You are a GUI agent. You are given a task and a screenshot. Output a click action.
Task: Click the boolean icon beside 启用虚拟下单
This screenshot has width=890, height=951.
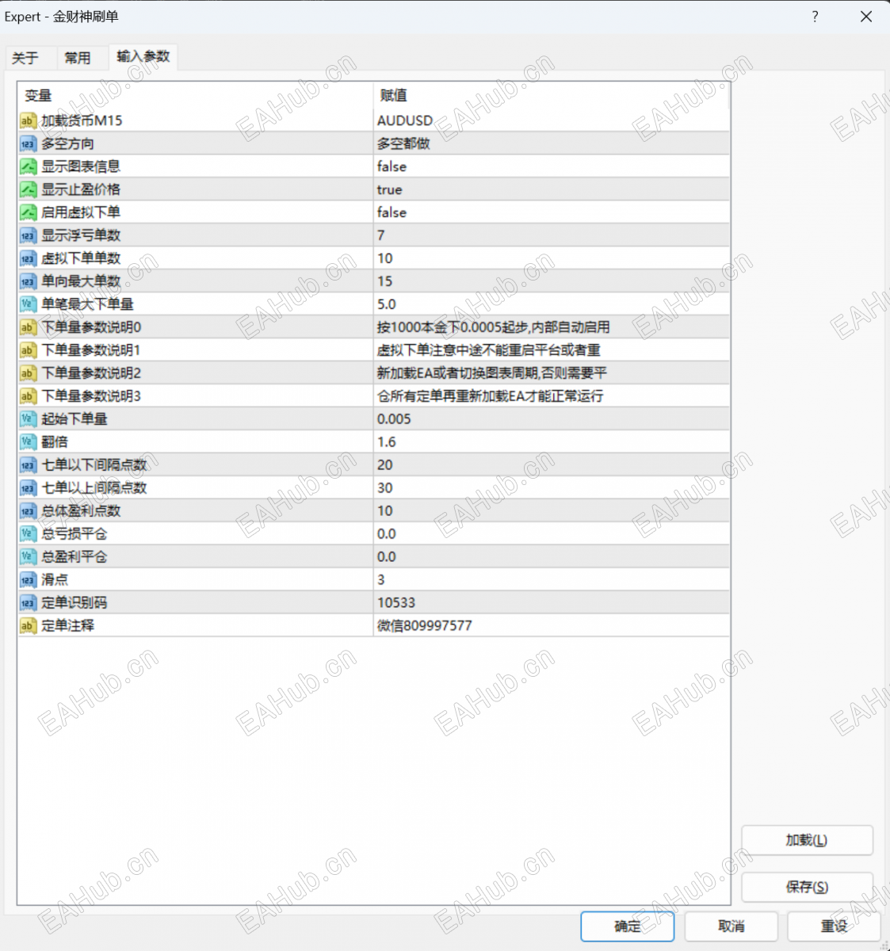[x=28, y=212]
